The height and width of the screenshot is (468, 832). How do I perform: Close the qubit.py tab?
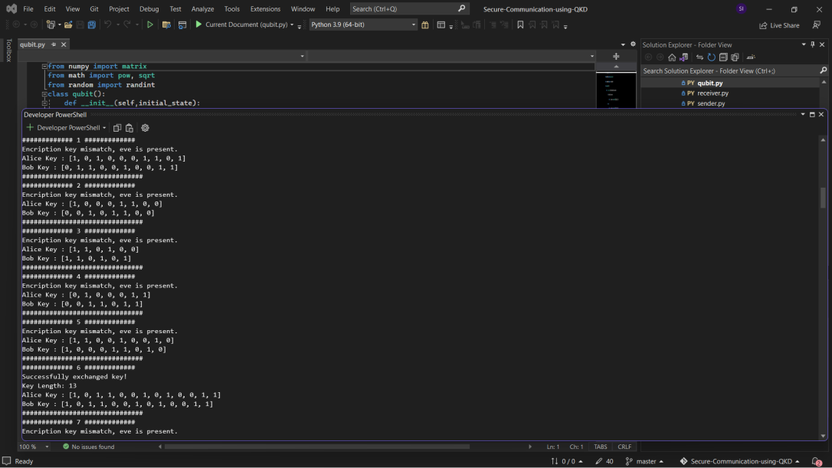click(64, 44)
